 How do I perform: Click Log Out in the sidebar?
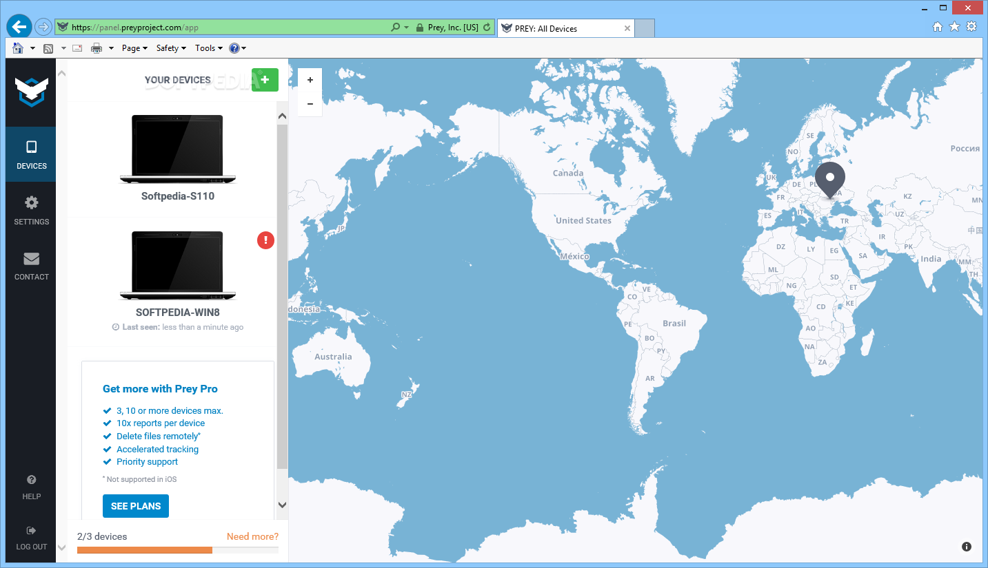[31, 538]
